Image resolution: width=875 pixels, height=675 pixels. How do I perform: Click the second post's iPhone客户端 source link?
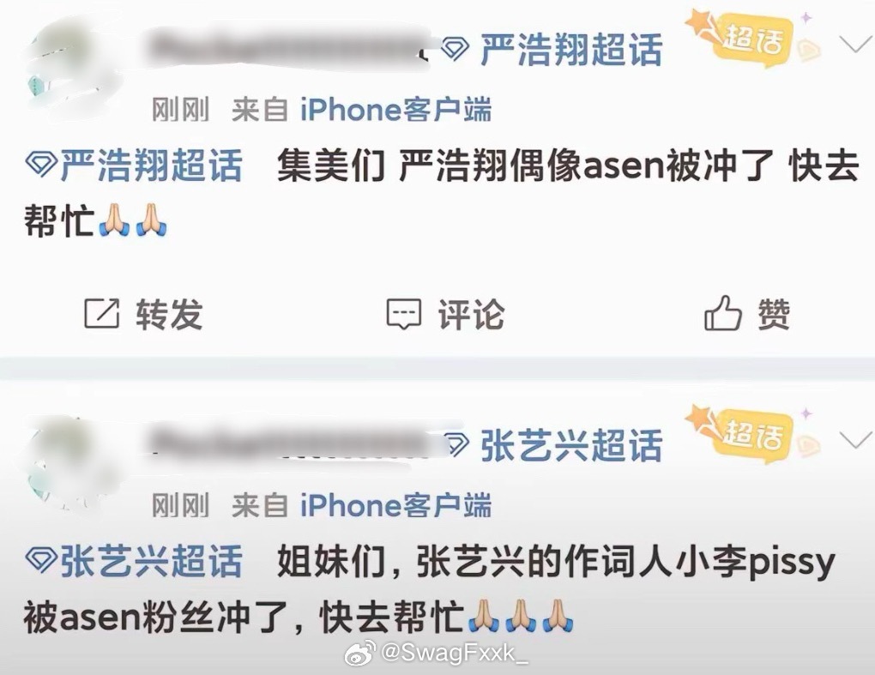click(x=395, y=505)
